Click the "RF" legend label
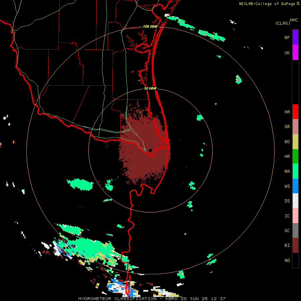Viewport: 301px width, 301px height. click(287, 37)
